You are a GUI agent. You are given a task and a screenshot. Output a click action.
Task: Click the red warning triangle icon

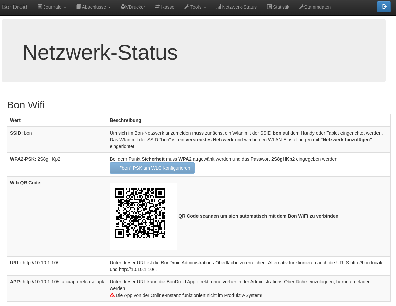click(x=112, y=295)
